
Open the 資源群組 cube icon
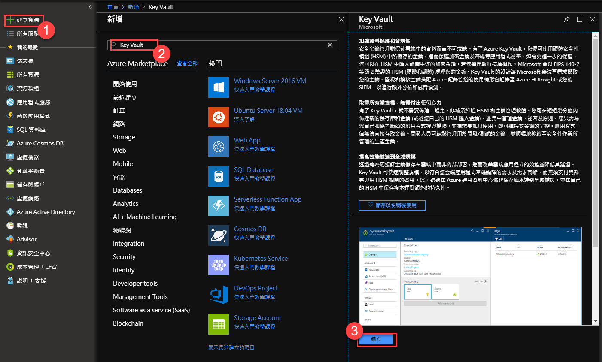point(10,88)
